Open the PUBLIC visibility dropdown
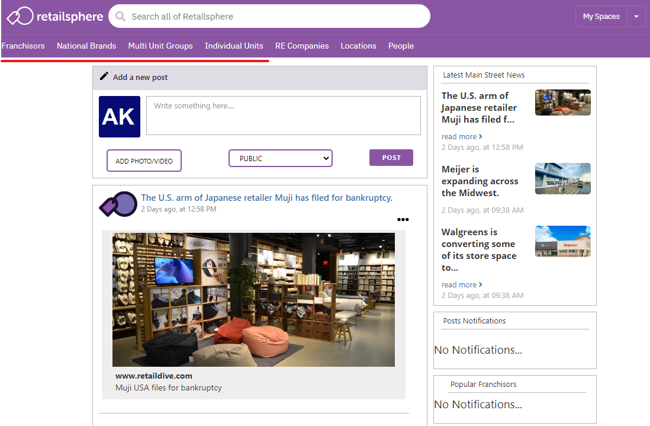The width and height of the screenshot is (650, 426). click(281, 158)
